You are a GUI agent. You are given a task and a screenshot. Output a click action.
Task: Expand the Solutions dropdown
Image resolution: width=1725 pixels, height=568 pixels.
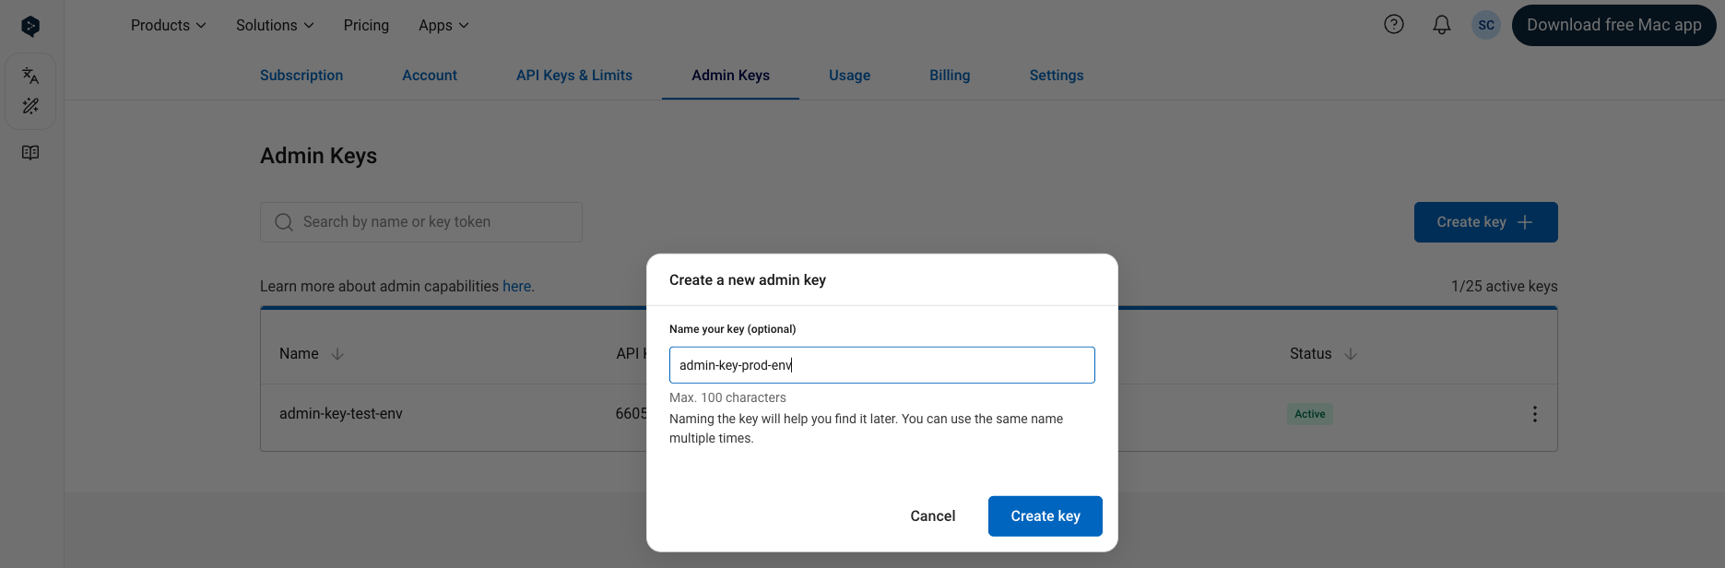coord(275,25)
